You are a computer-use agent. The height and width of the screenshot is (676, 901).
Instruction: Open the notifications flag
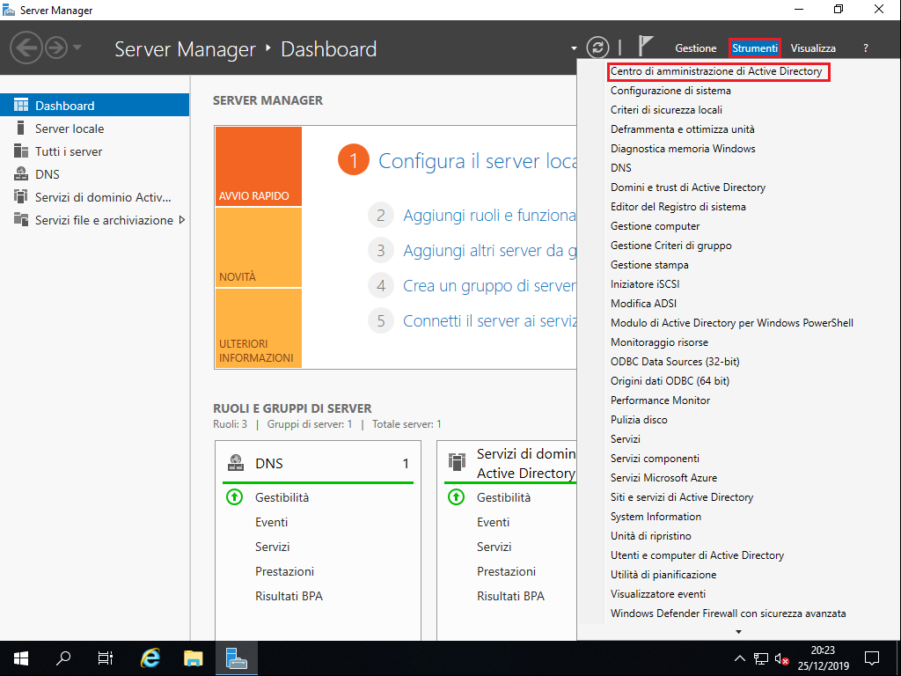(645, 46)
